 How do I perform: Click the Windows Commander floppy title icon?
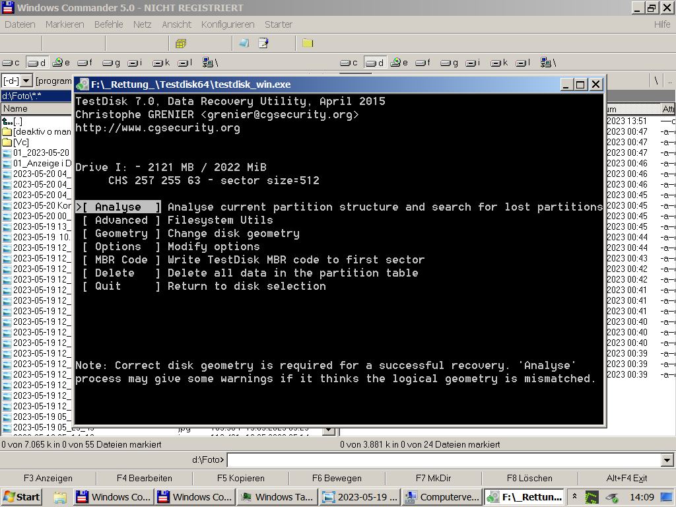(x=8, y=8)
